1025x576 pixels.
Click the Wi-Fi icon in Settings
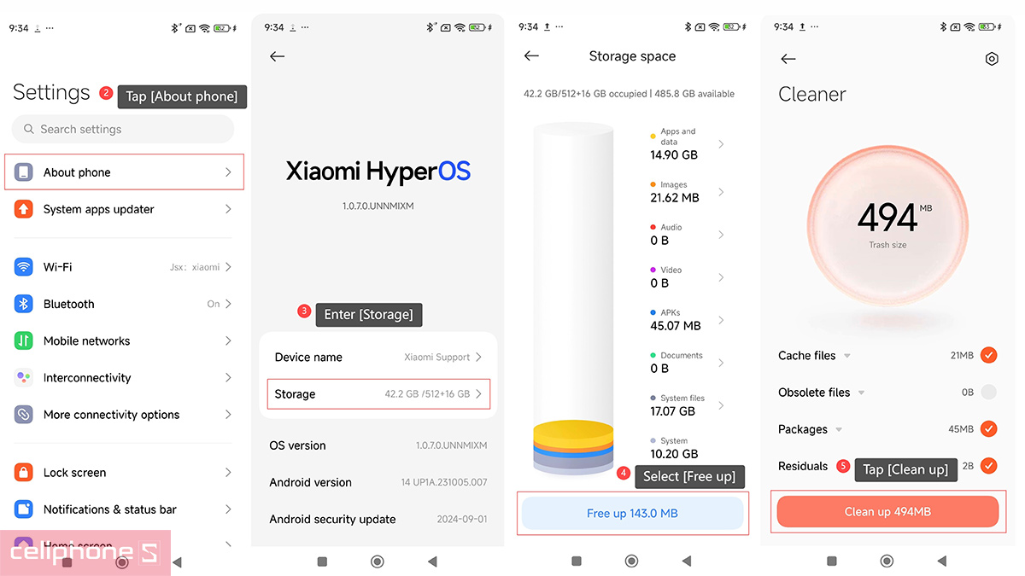coord(24,267)
